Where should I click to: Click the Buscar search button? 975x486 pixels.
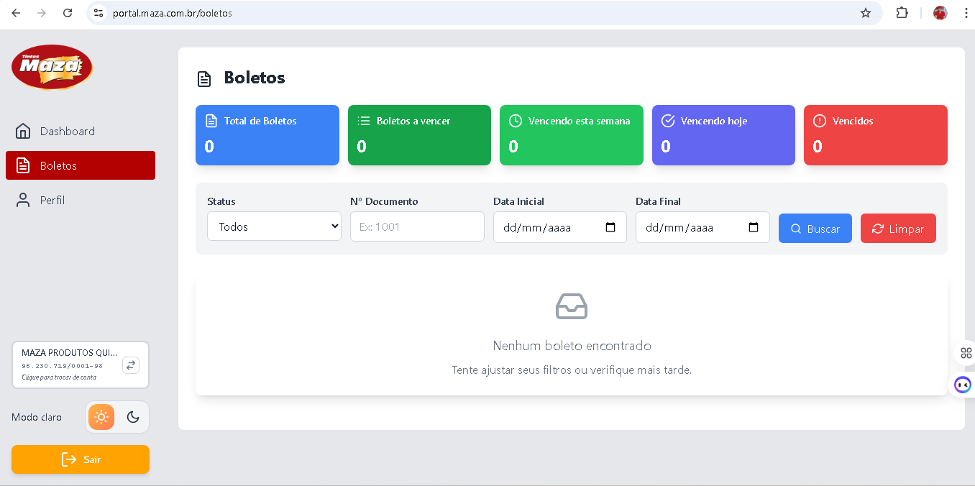815,229
